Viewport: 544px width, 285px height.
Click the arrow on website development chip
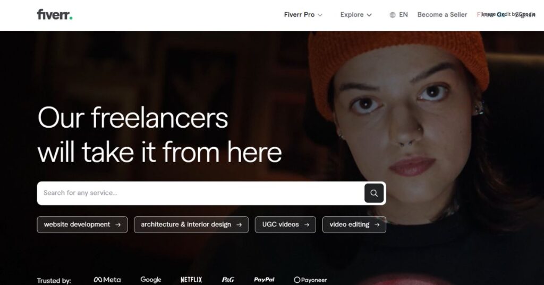[118, 225]
